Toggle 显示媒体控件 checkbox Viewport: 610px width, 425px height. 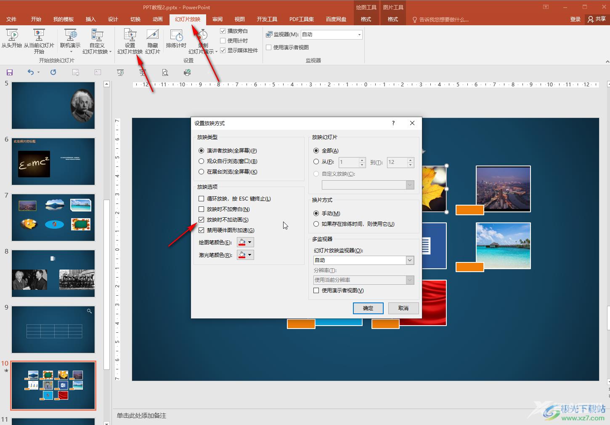click(223, 50)
